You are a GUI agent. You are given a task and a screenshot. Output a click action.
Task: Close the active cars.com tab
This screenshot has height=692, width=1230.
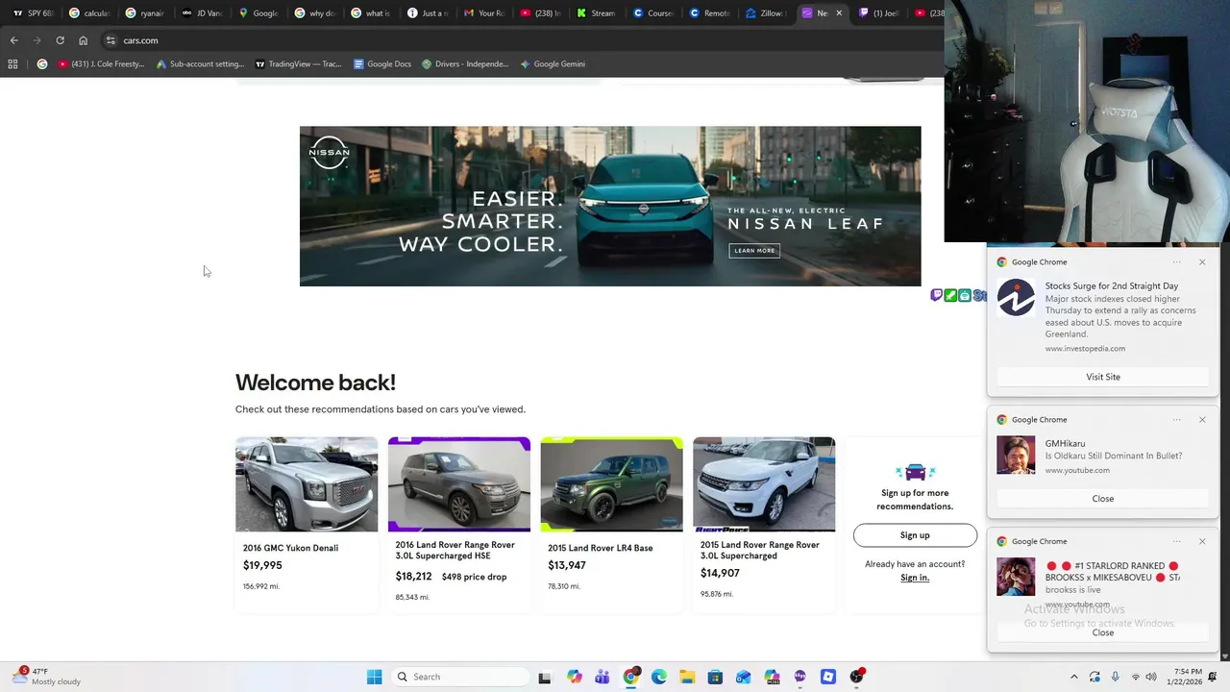click(x=839, y=13)
